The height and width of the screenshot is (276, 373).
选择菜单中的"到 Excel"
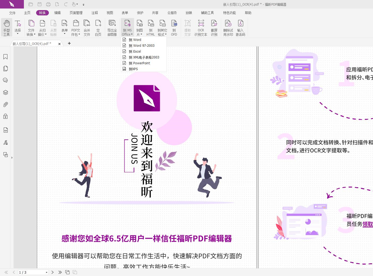click(x=135, y=51)
